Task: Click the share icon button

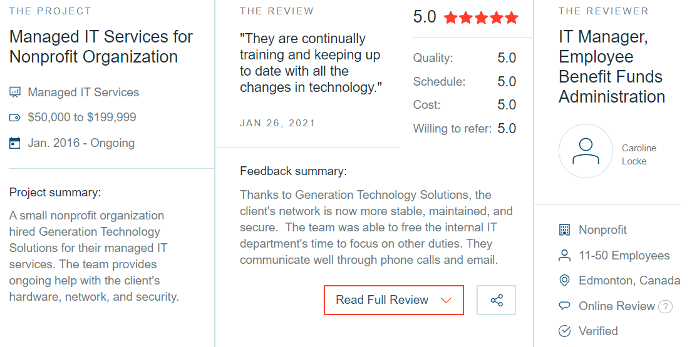Action: click(496, 300)
